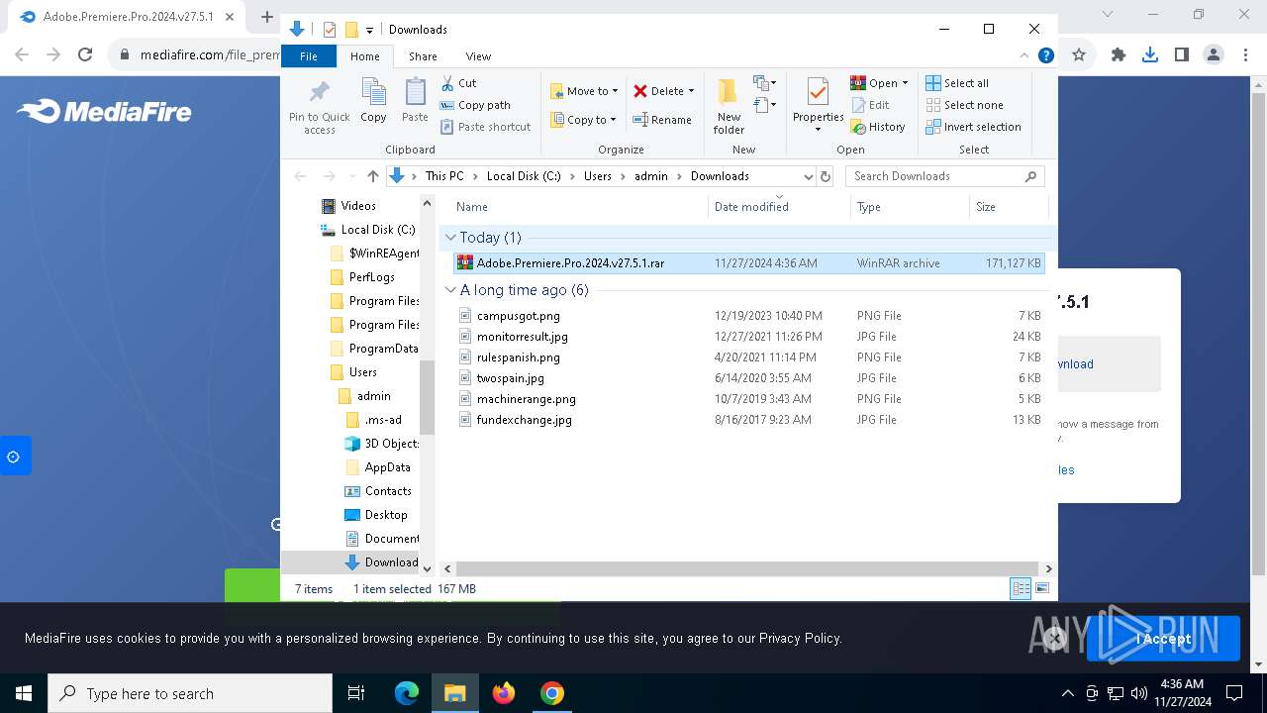1267x713 pixels.
Task: Open address bar history dropdown
Action: (808, 176)
